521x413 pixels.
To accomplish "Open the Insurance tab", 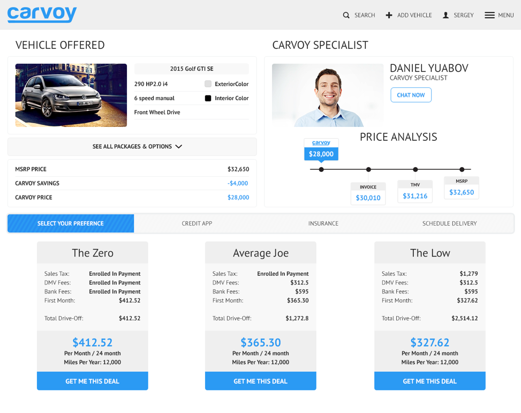I will (323, 223).
